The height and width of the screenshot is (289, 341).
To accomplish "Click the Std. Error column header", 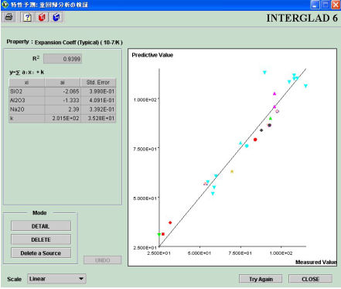I will 98,82.
